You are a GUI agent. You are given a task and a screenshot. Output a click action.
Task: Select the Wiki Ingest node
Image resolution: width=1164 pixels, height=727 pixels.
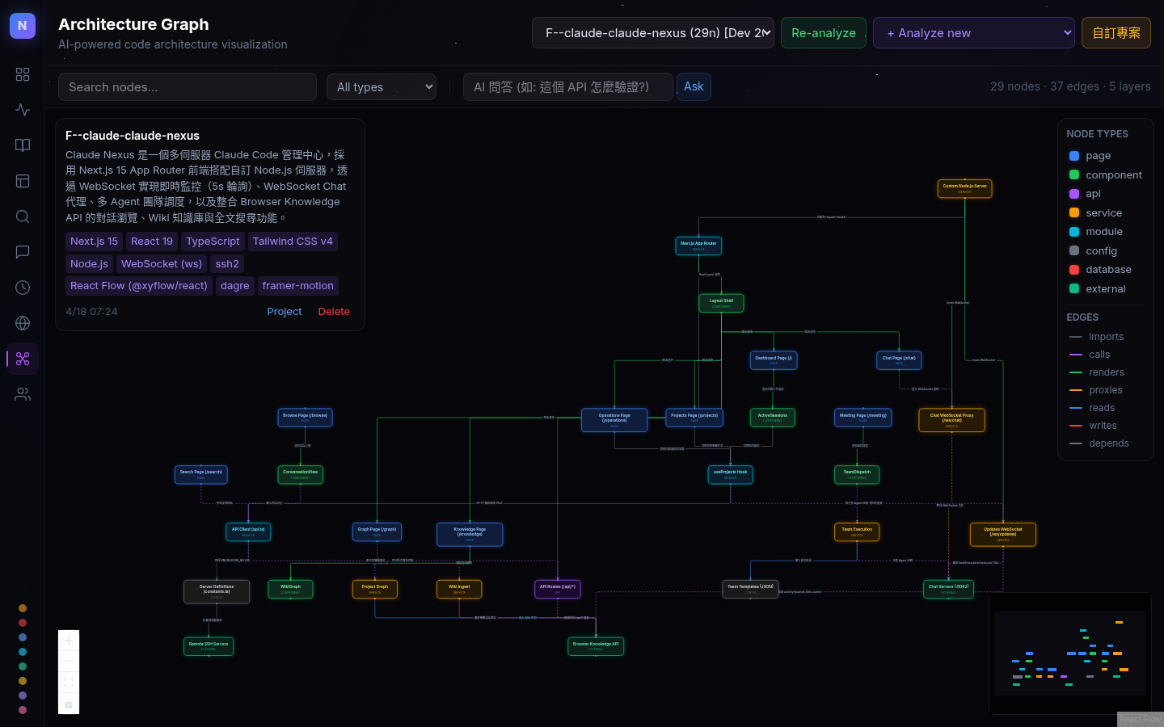click(459, 589)
